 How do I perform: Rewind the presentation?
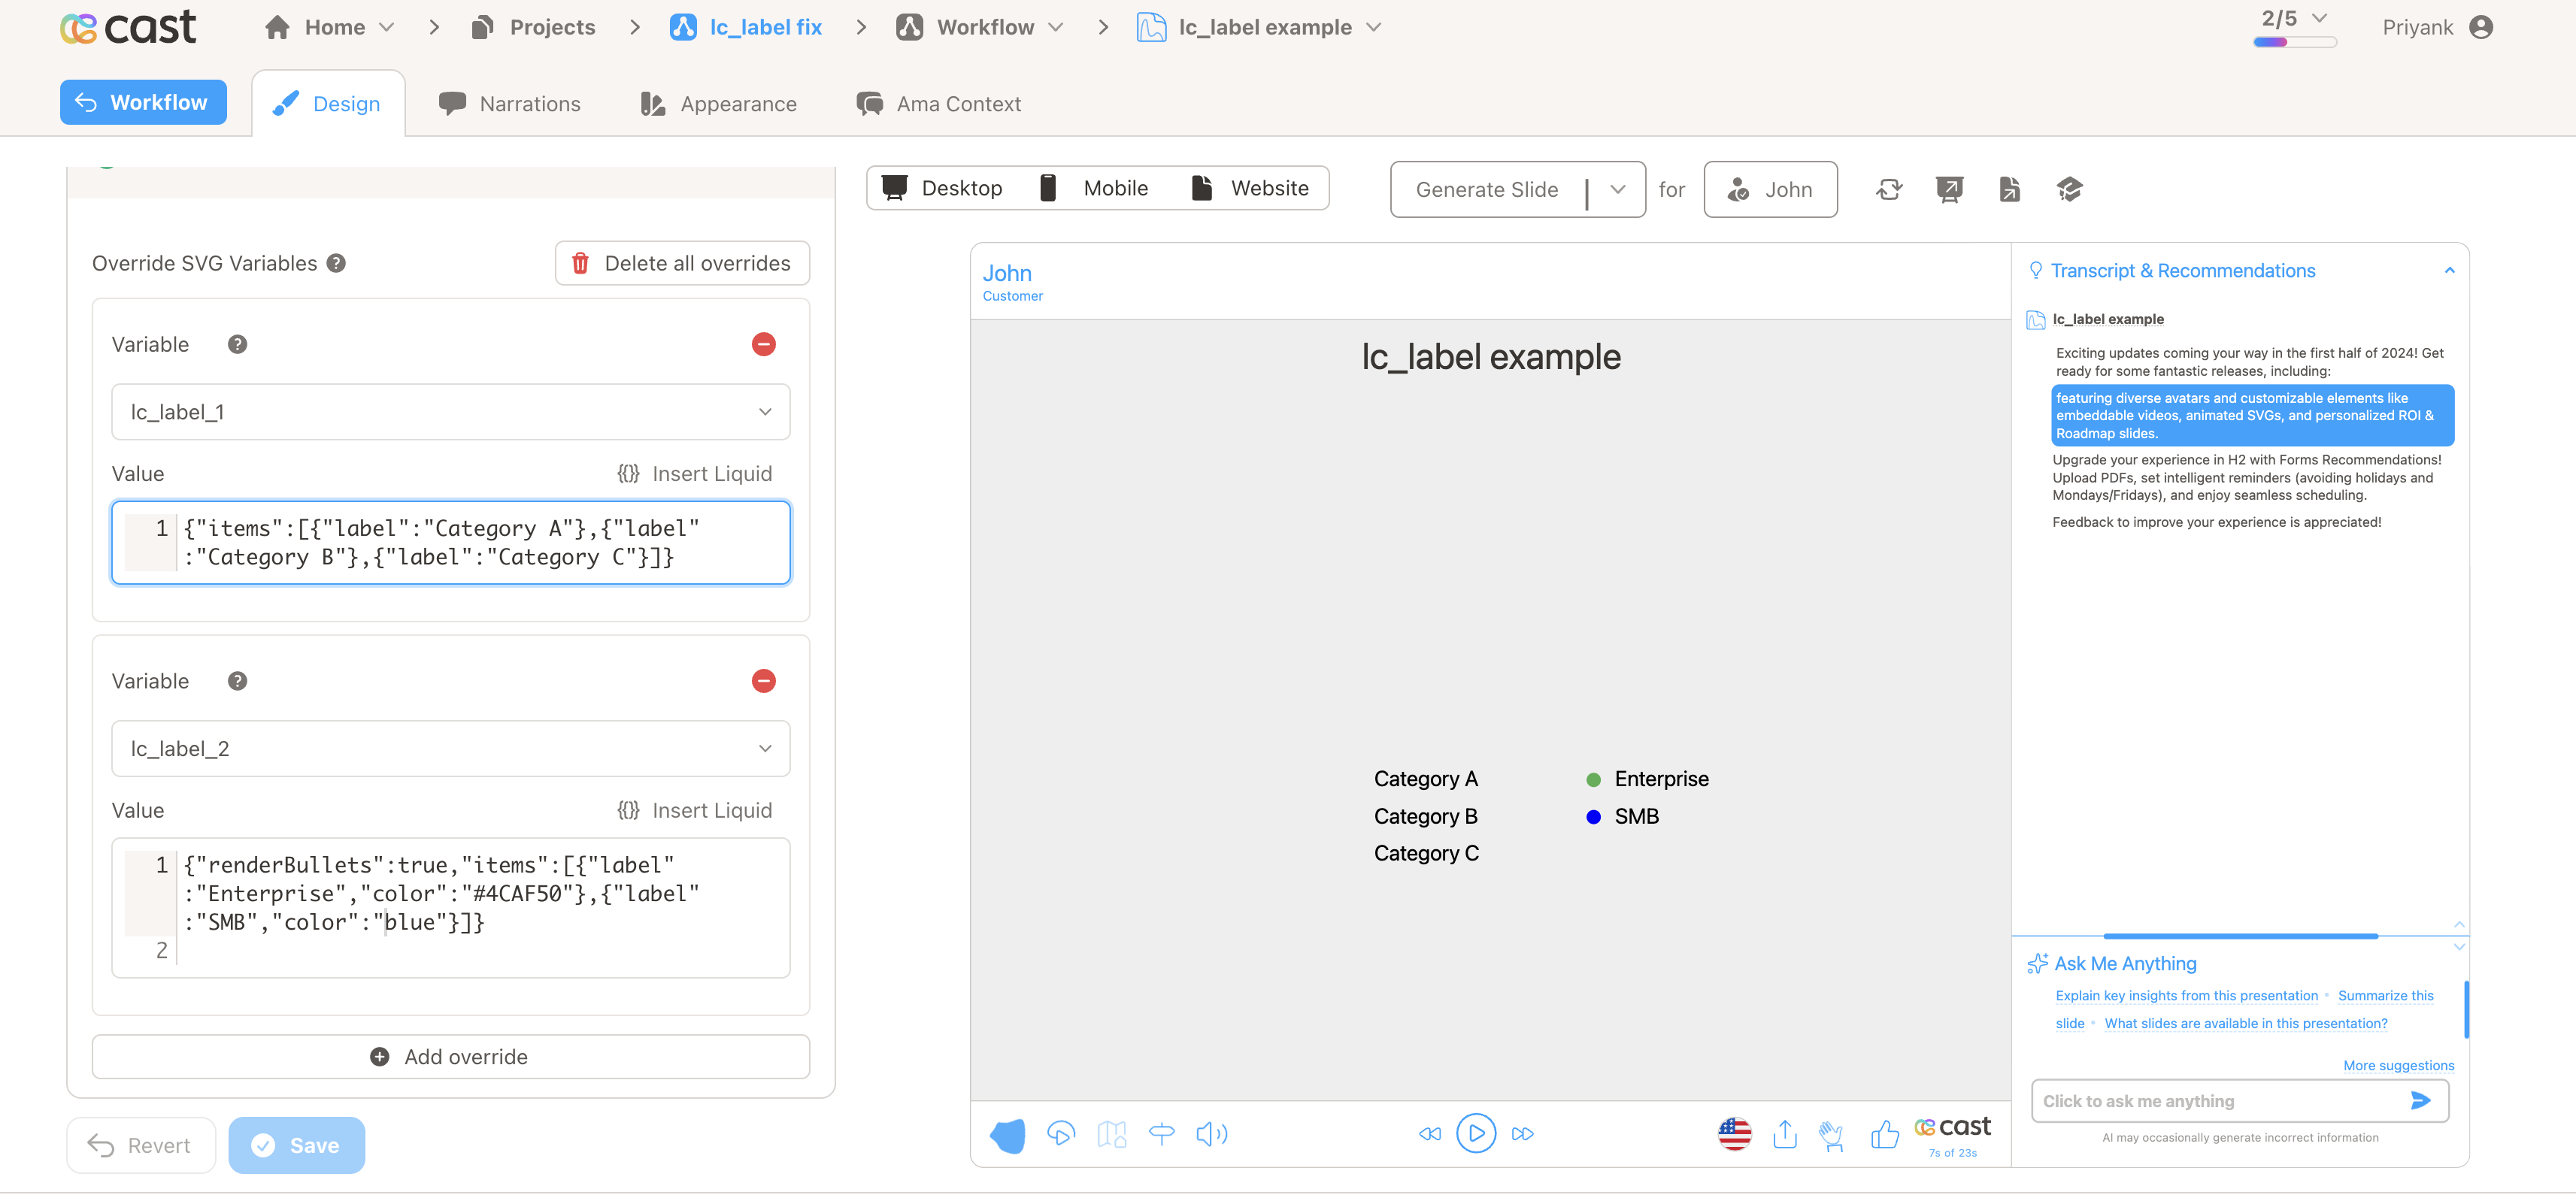pyautogui.click(x=1430, y=1134)
